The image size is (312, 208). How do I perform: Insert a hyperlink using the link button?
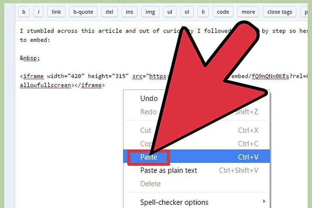coord(56,12)
